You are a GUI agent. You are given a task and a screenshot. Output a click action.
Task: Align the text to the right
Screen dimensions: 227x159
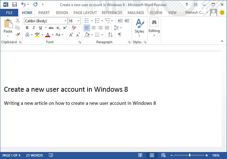[x=100, y=28]
